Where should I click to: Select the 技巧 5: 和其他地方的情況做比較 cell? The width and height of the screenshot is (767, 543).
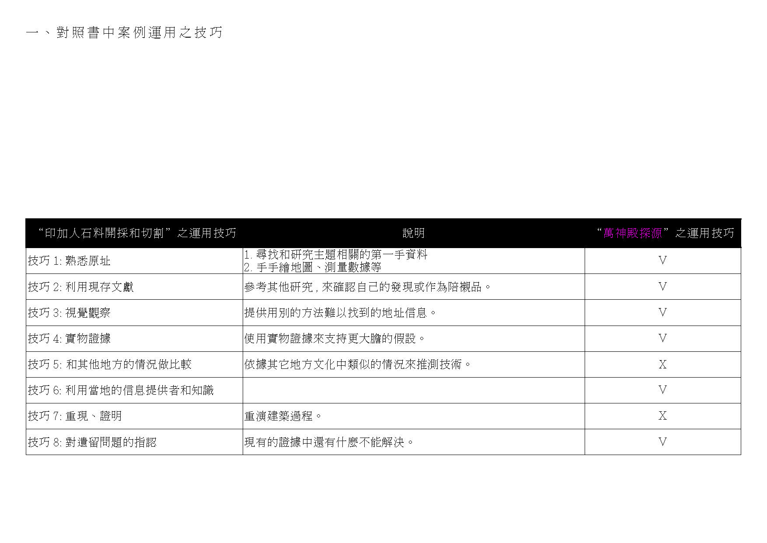110,364
